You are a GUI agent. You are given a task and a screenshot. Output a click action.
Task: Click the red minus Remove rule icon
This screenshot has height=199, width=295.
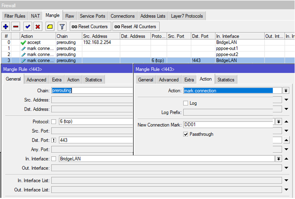point(16,27)
